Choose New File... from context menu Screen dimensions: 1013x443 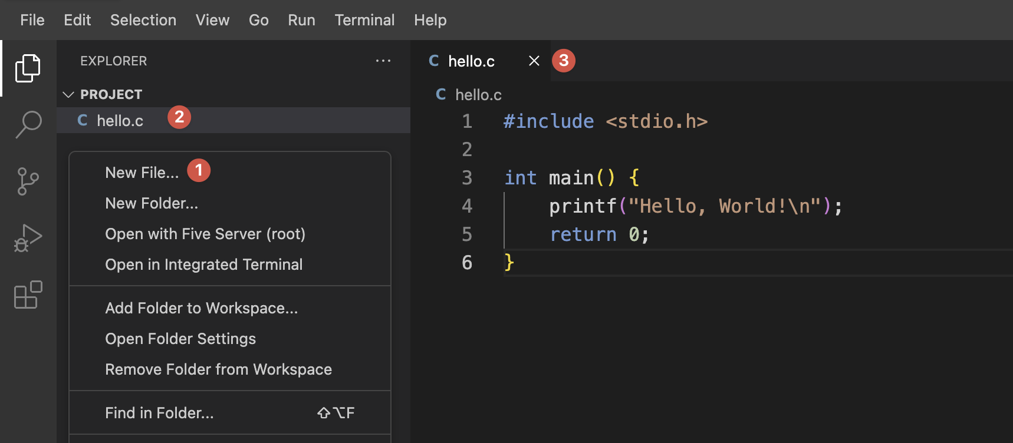[142, 173]
